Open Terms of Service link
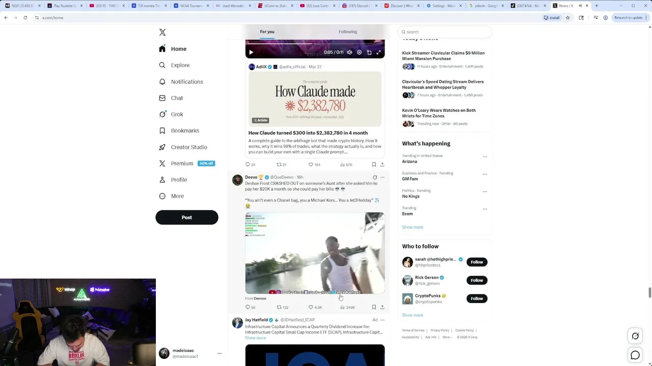The height and width of the screenshot is (366, 652). tap(413, 330)
